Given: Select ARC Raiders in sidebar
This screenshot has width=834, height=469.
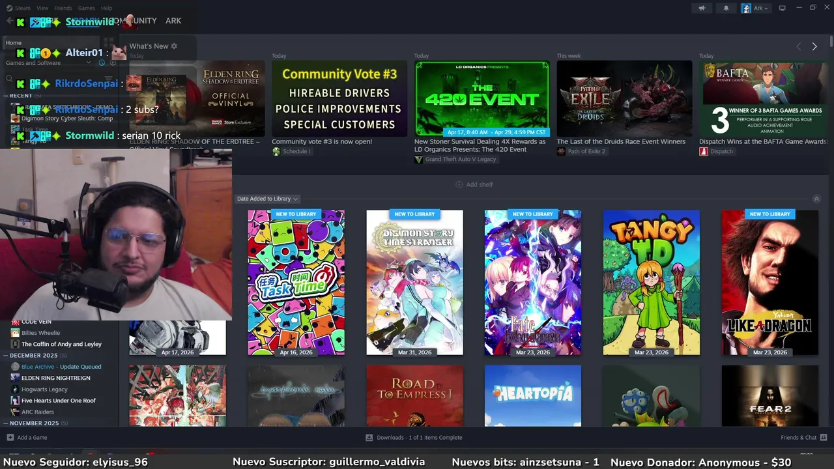Looking at the screenshot, I should (38, 412).
